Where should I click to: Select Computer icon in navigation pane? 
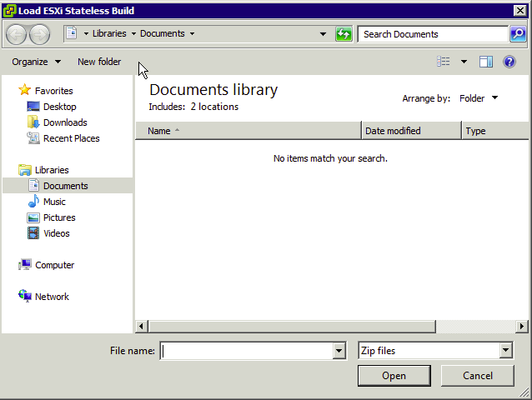click(x=25, y=265)
